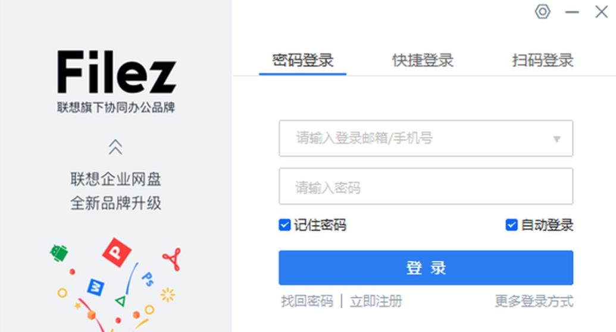Click the blue Word W icon
This screenshot has height=332, width=616.
tap(96, 287)
